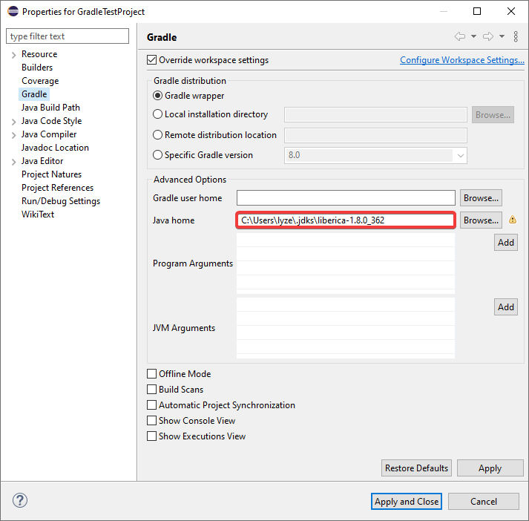Select Java Compiler tree item
Image resolution: width=529 pixels, height=521 pixels.
tap(49, 134)
